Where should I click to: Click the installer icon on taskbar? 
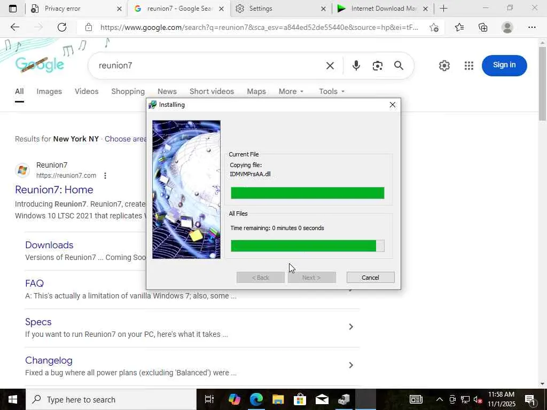click(x=343, y=399)
